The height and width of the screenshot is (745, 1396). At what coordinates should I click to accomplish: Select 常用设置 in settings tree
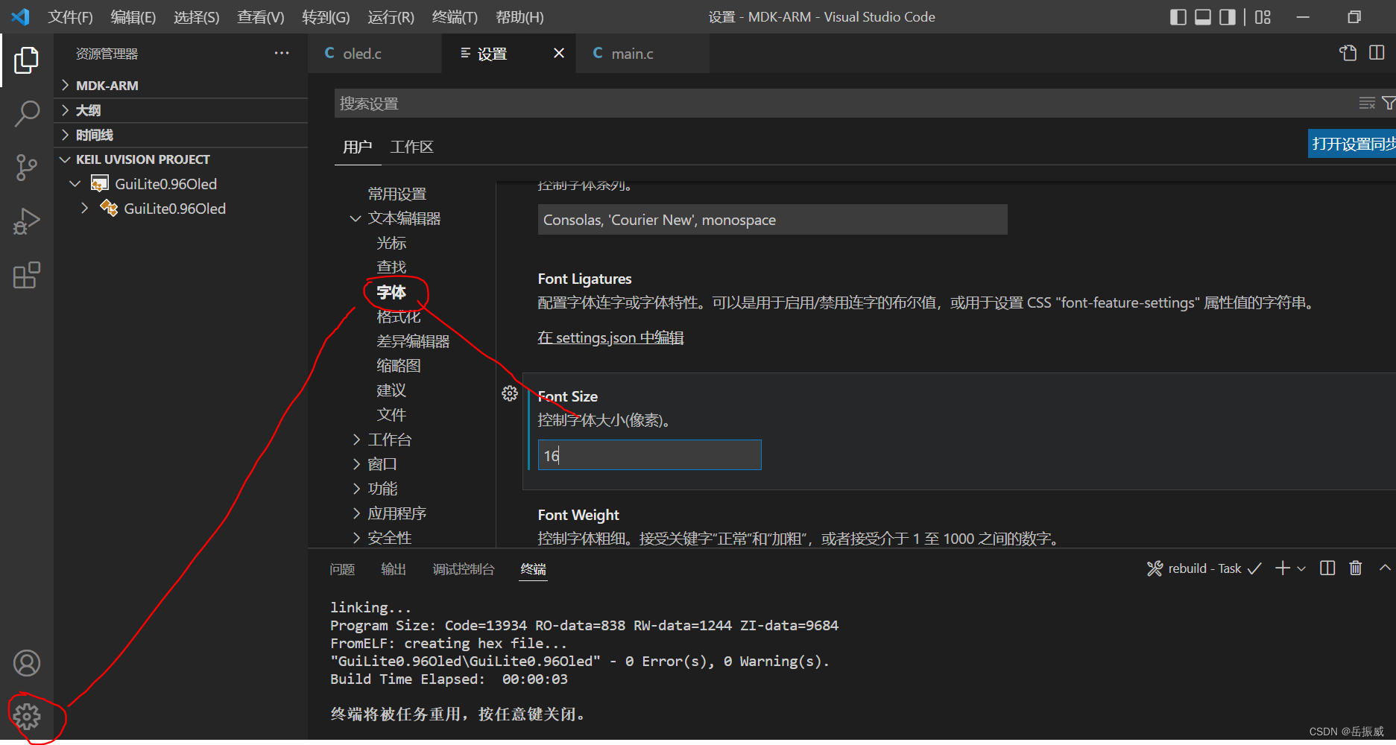(397, 194)
